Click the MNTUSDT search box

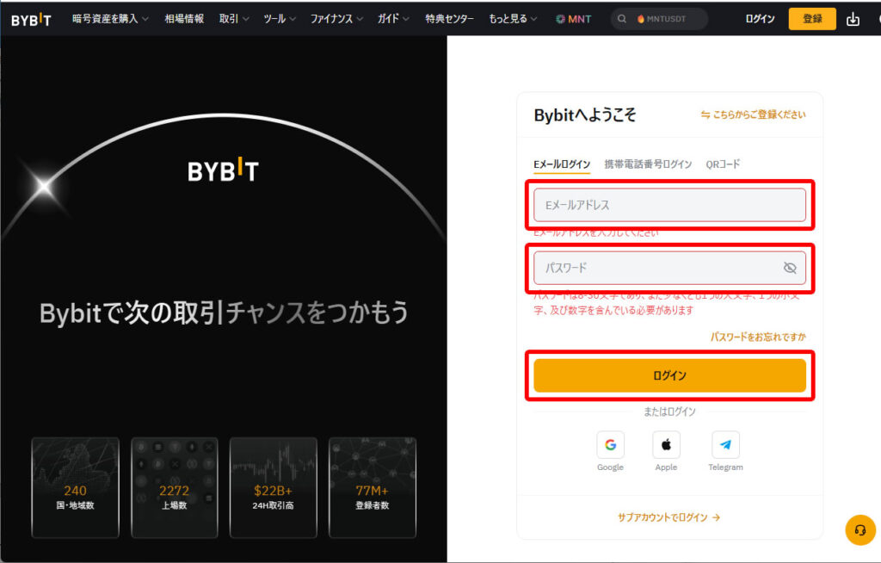tap(660, 19)
